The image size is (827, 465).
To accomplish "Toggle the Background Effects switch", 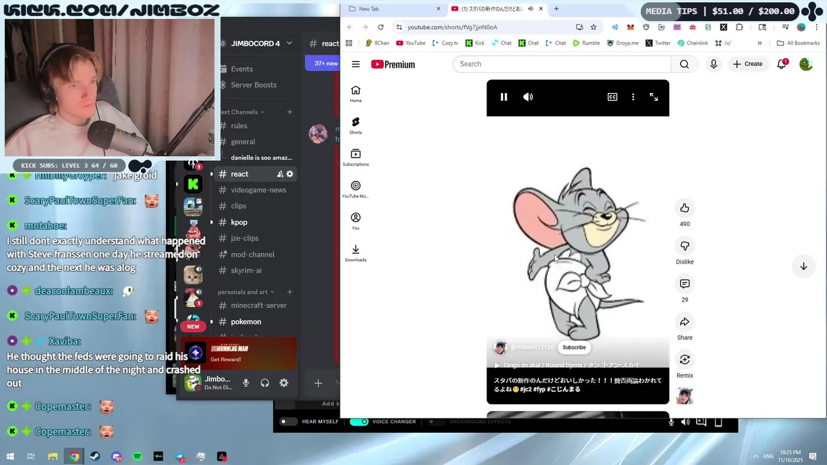I will coord(436,422).
